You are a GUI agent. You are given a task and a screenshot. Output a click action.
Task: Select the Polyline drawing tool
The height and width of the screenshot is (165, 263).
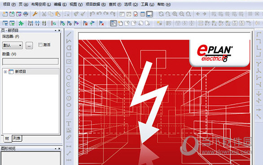(69, 41)
